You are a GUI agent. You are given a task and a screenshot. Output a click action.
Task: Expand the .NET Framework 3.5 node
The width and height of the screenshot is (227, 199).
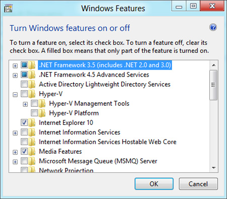(x=15, y=65)
